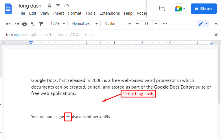Open the Move document folder icon
Image resolution: width=221 pixels, height=139 pixels.
[x=58, y=5]
